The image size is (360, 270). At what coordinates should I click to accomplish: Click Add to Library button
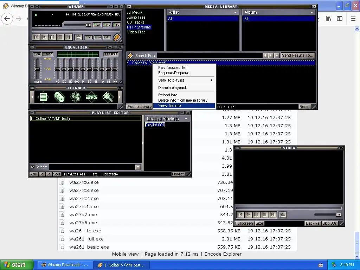139,107
